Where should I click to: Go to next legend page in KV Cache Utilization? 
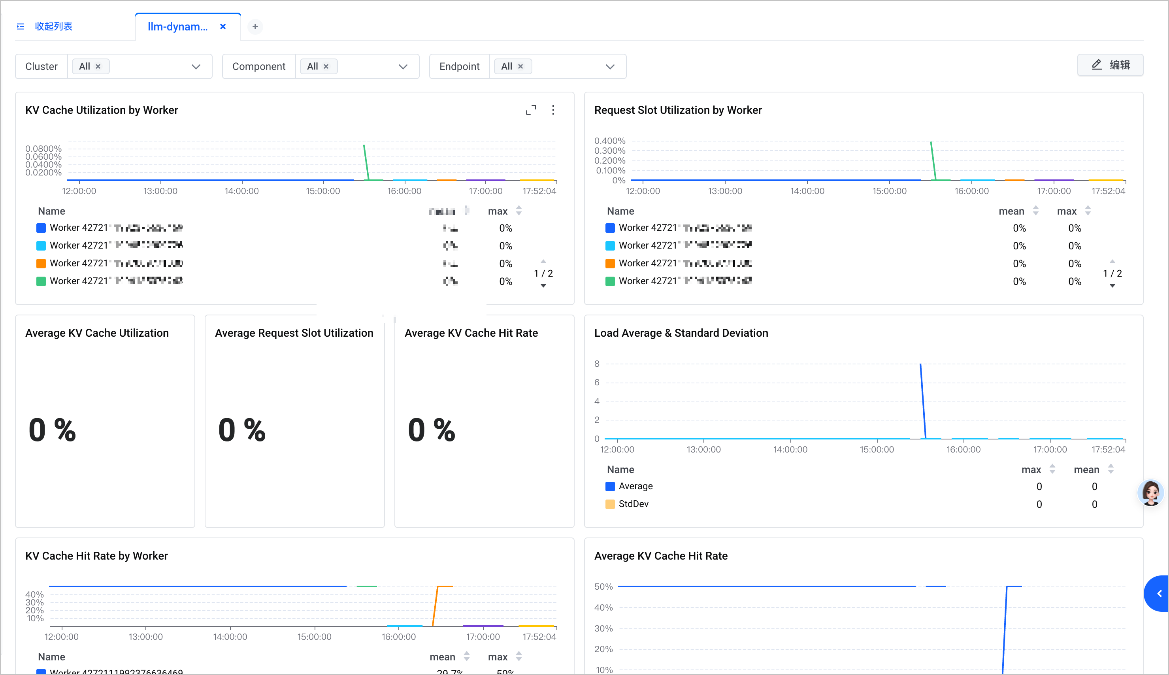543,286
